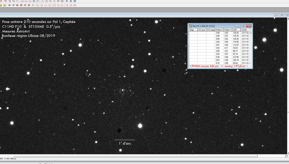Click Fwhm X value 4.15

219,63
